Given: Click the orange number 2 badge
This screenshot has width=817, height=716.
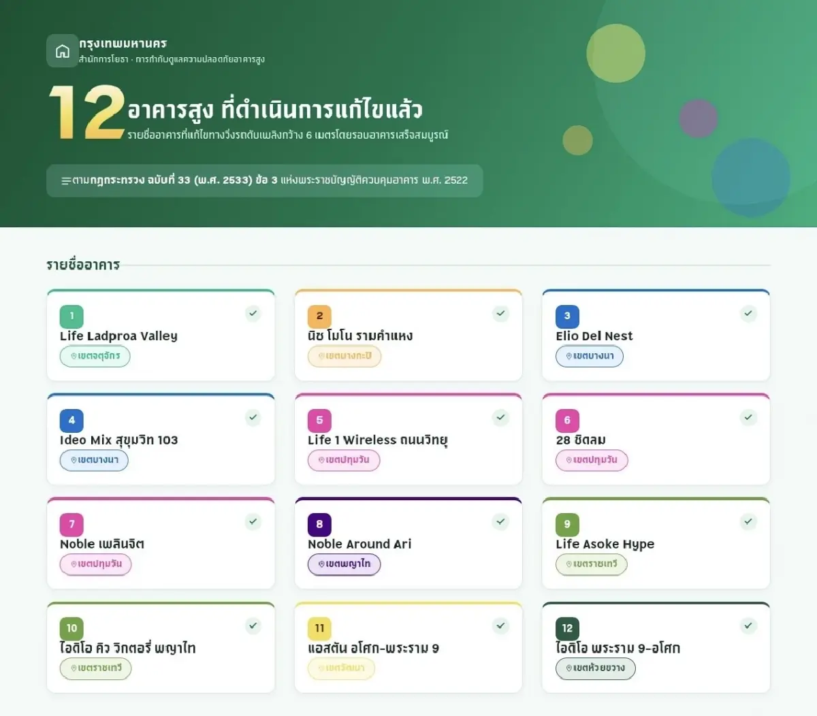Looking at the screenshot, I should pyautogui.click(x=319, y=316).
